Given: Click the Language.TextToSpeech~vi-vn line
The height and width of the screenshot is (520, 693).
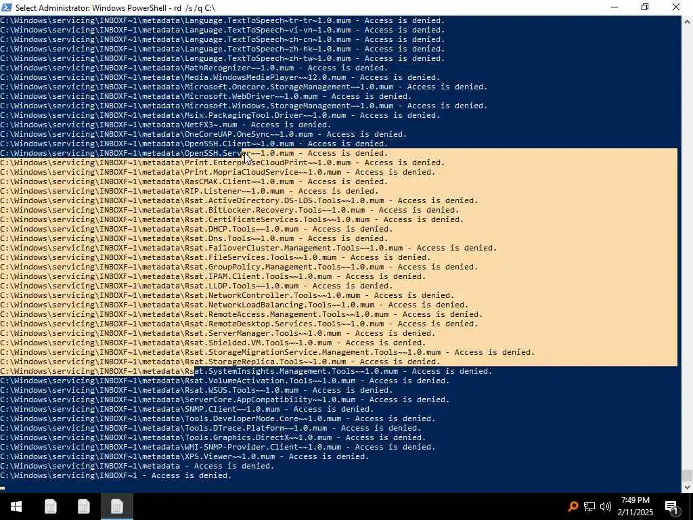Looking at the screenshot, I should (222, 30).
